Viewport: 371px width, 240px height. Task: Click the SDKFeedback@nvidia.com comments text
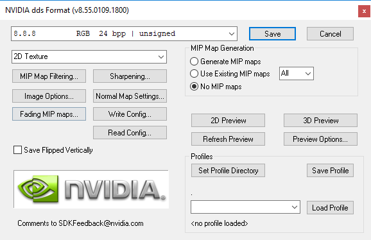pyautogui.click(x=80, y=223)
